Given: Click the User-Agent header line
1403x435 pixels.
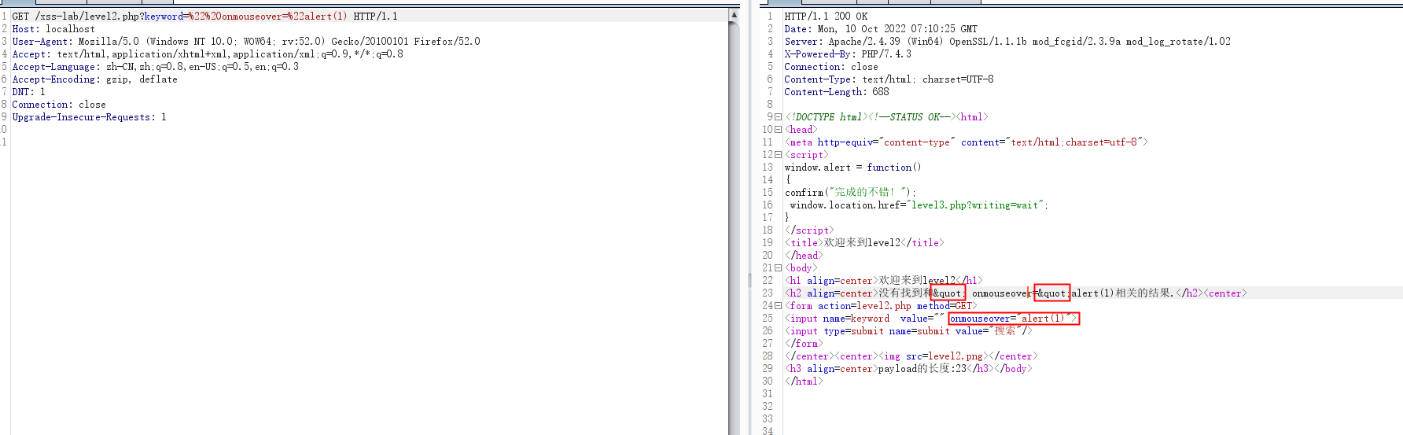Looking at the screenshot, I should 246,42.
